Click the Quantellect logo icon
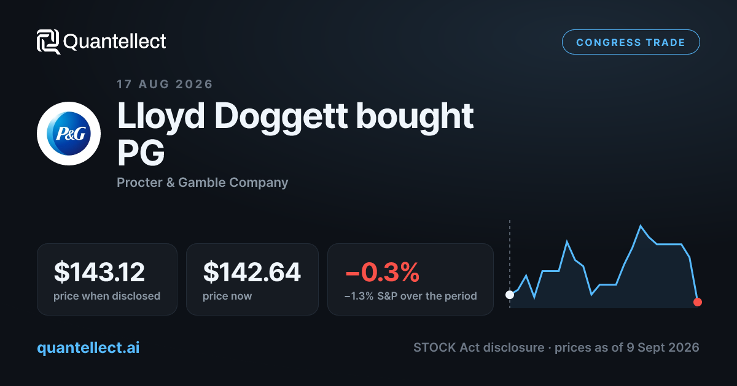Screen dimensions: 737x386 tap(49, 42)
